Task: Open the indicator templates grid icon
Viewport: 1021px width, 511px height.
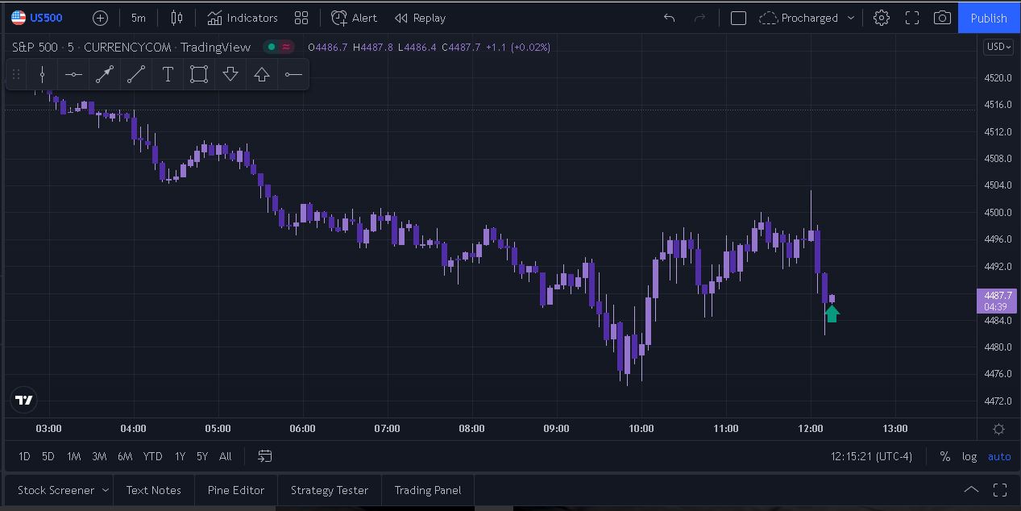Action: (301, 18)
